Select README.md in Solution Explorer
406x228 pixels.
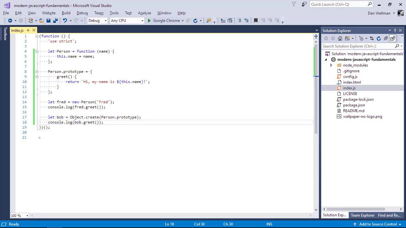pos(354,111)
